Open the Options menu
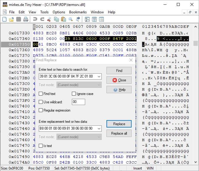199x171 pixels. click(x=59, y=12)
